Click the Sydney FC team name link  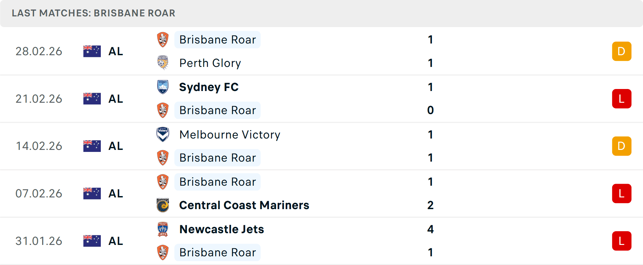tap(209, 87)
